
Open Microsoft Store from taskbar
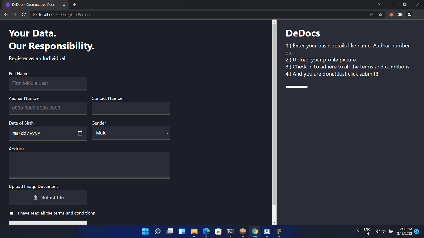[218, 231]
